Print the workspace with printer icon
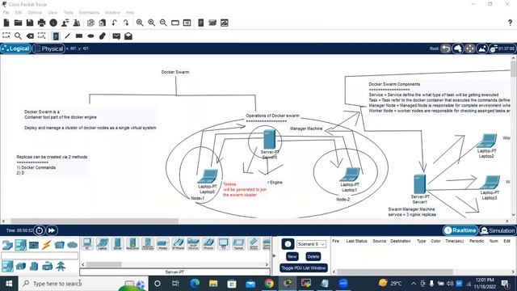517x291 pixels. coord(41,23)
